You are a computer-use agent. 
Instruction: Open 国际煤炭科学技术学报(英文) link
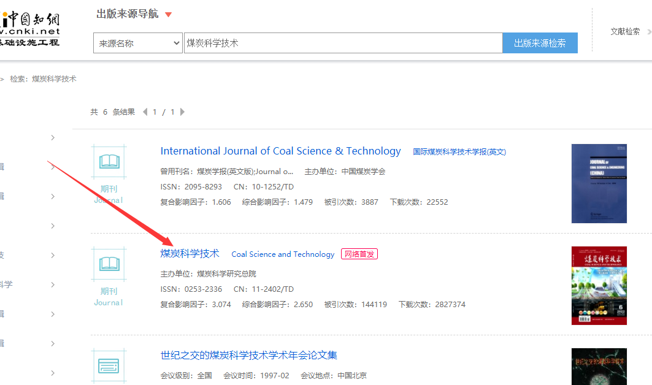coord(459,152)
